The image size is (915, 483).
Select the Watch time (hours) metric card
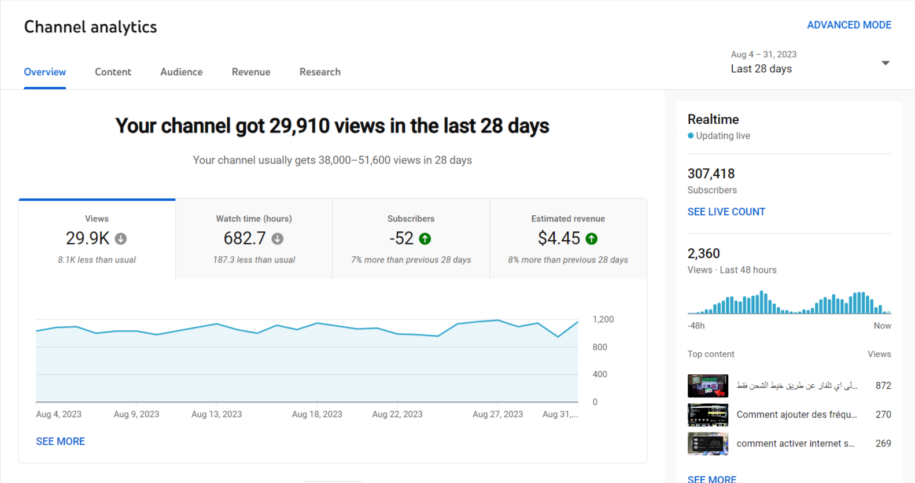pyautogui.click(x=254, y=239)
